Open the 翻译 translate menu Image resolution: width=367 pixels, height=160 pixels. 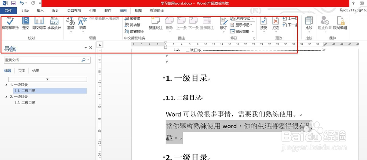click(71, 24)
